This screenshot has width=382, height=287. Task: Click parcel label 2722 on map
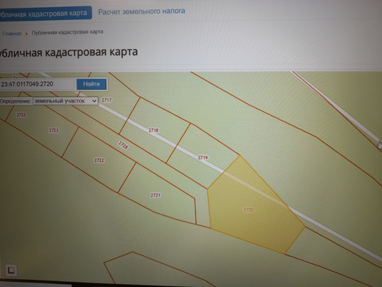[x=99, y=160]
